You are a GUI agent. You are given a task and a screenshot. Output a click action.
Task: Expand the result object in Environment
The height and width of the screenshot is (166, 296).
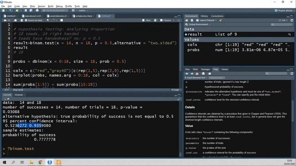(x=186, y=35)
